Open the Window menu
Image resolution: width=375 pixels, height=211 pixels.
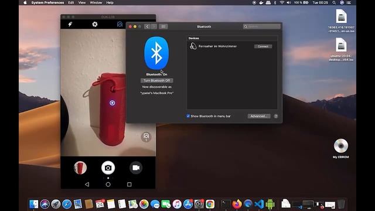click(96, 2)
